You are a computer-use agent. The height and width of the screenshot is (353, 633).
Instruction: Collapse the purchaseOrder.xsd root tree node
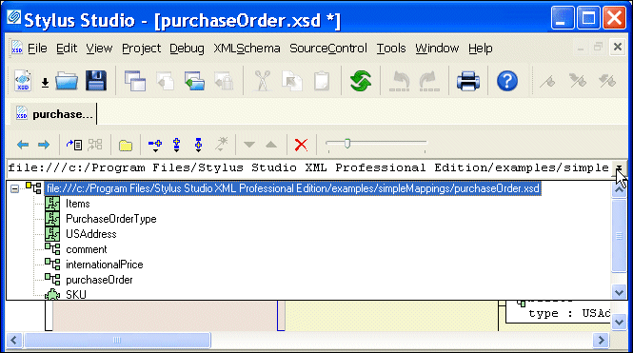[x=14, y=188]
